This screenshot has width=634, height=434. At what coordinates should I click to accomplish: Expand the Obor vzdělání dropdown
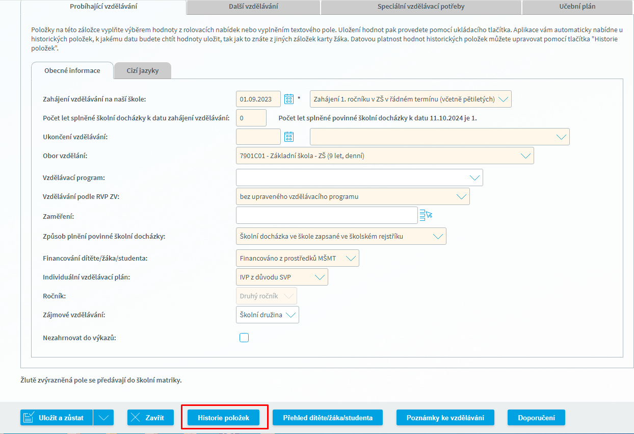point(525,156)
